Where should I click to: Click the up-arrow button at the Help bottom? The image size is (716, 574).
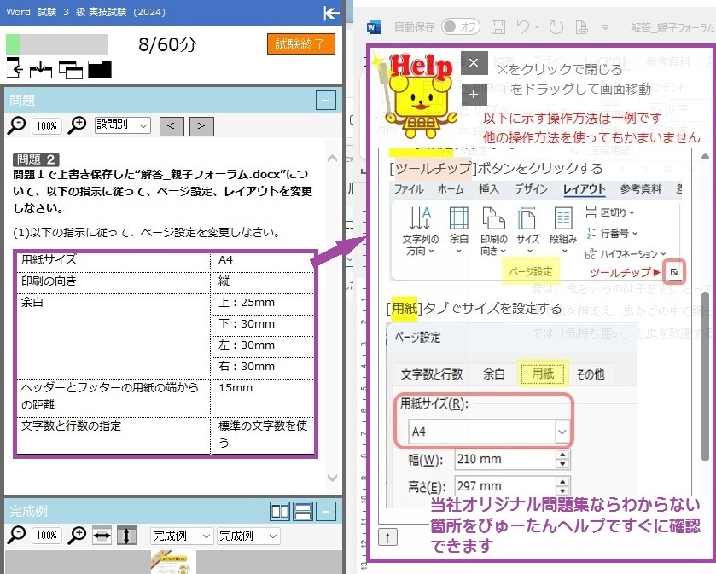click(x=387, y=537)
